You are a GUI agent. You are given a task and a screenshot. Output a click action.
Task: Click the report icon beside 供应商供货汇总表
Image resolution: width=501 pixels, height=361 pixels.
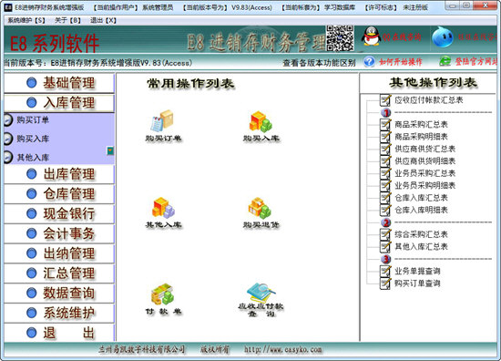[385, 149]
